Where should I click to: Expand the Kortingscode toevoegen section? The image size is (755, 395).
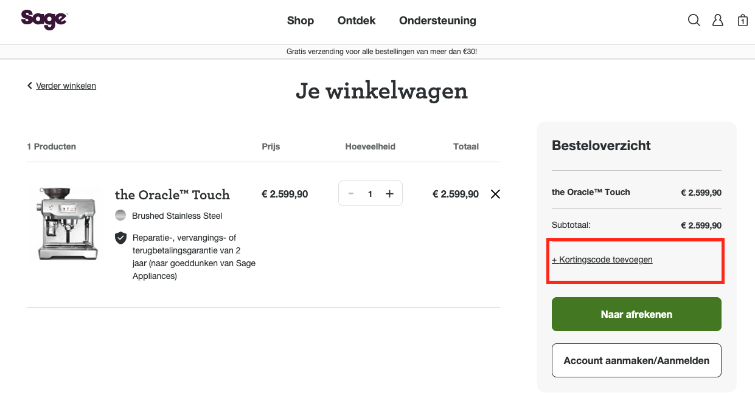[602, 259]
